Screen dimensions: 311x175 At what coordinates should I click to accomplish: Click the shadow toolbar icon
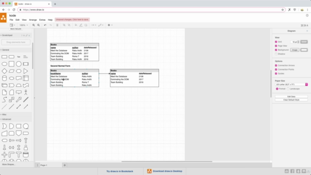[x=86, y=25]
